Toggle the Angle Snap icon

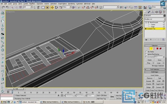pyautogui.click(x=88, y=7)
